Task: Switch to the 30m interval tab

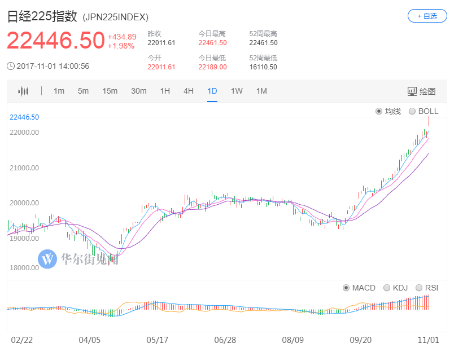Action: (139, 91)
